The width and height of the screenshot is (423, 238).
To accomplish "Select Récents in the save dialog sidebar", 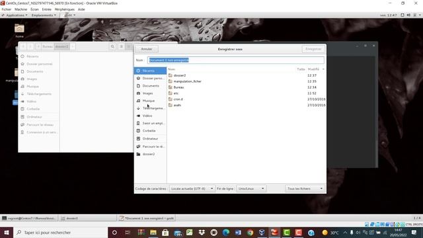I will (150, 71).
